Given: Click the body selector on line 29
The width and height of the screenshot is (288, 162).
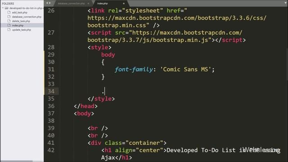Looking at the screenshot, I should 108,55.
